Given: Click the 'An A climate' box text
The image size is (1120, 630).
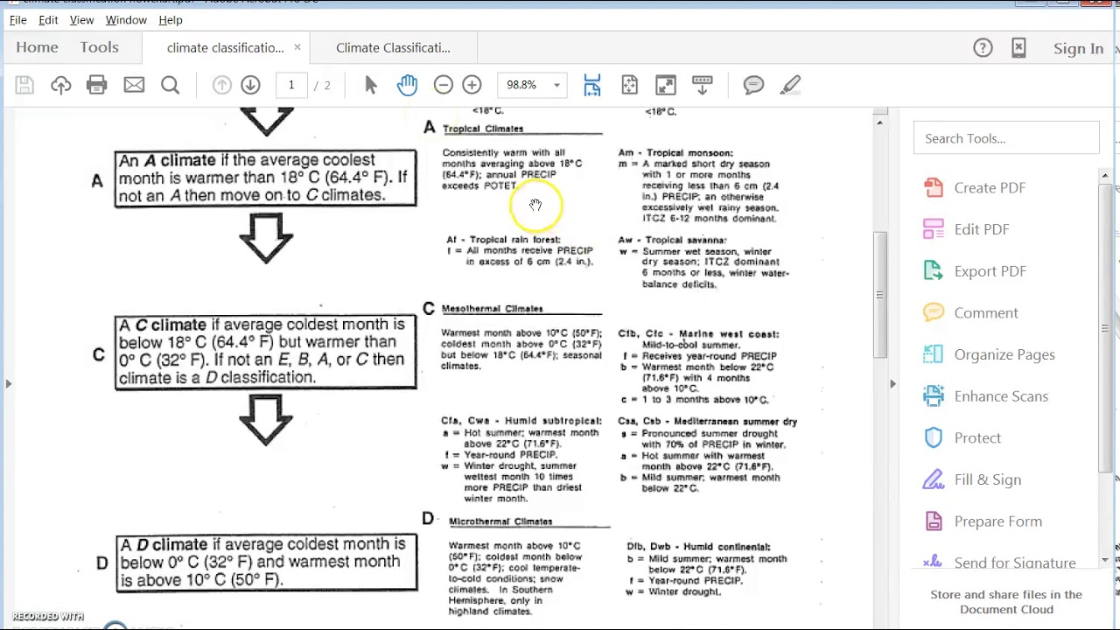Looking at the screenshot, I should click(266, 178).
